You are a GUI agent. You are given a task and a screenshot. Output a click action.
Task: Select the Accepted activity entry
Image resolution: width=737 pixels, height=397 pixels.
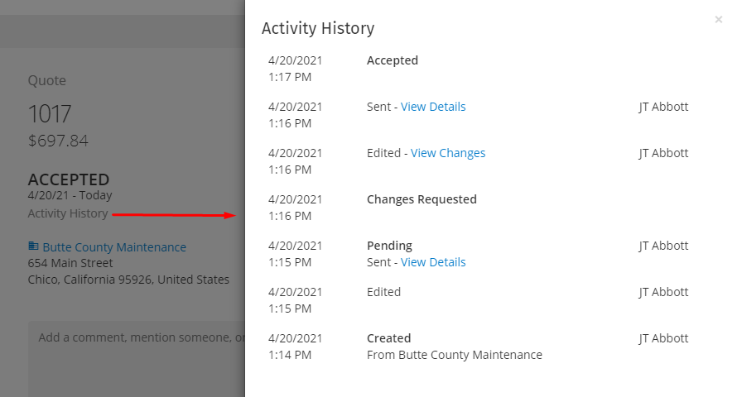tap(392, 60)
